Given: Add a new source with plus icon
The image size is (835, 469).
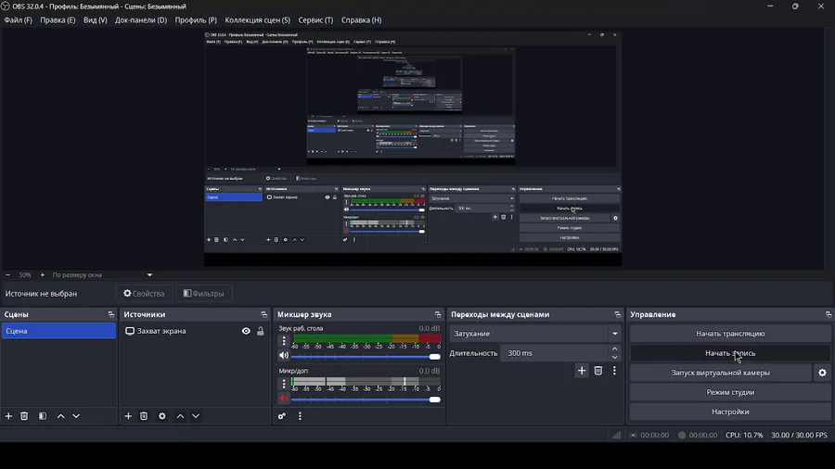Looking at the screenshot, I should click(128, 416).
